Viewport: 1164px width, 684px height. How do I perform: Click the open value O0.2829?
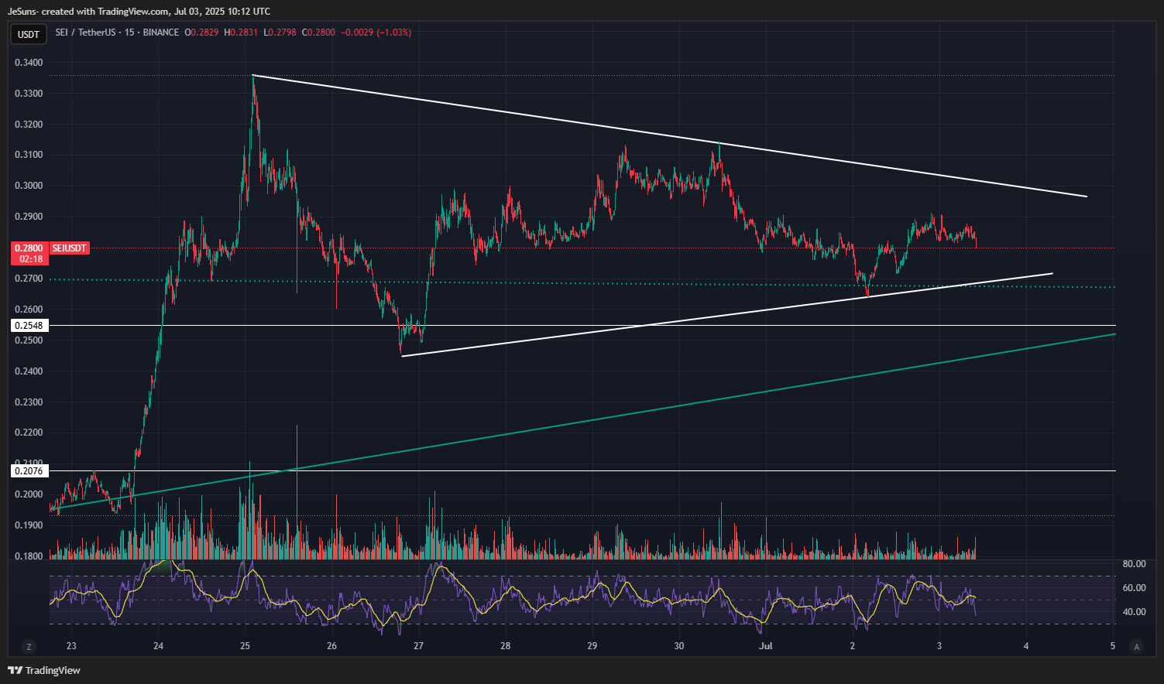(201, 32)
